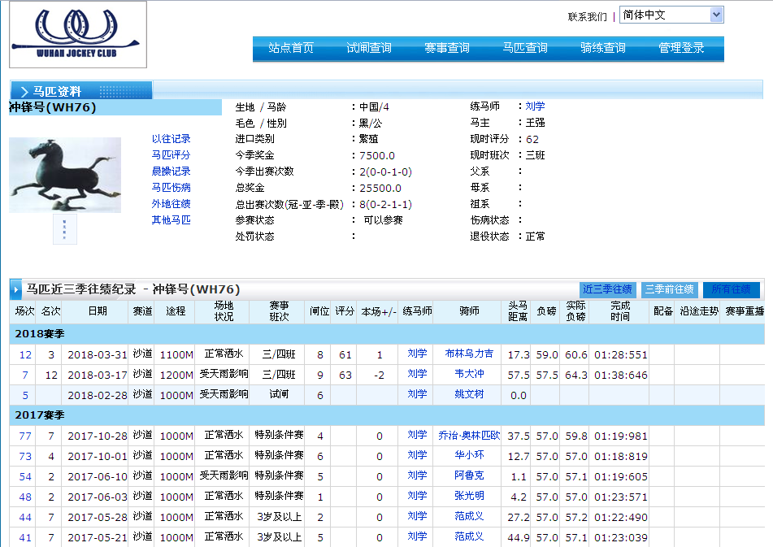Click 管理登录 to log in
This screenshot has width=773, height=547.
click(x=681, y=49)
